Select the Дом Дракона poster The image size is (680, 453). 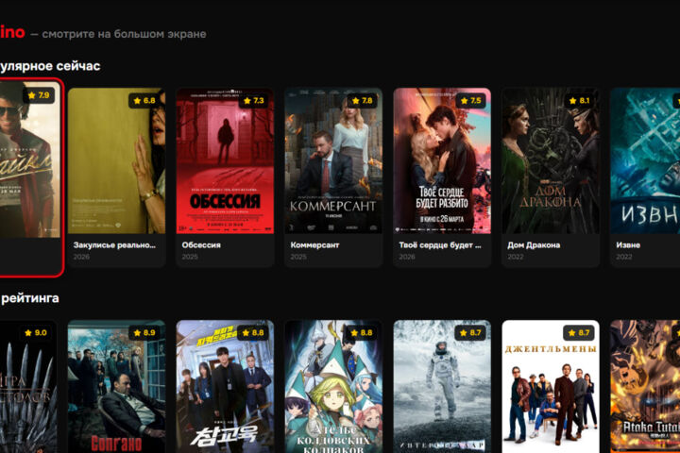pos(551,160)
